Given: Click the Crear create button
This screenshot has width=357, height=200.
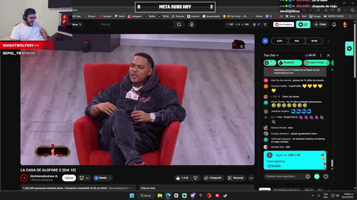Looking at the screenshot, I should pyautogui.click(x=320, y=24).
